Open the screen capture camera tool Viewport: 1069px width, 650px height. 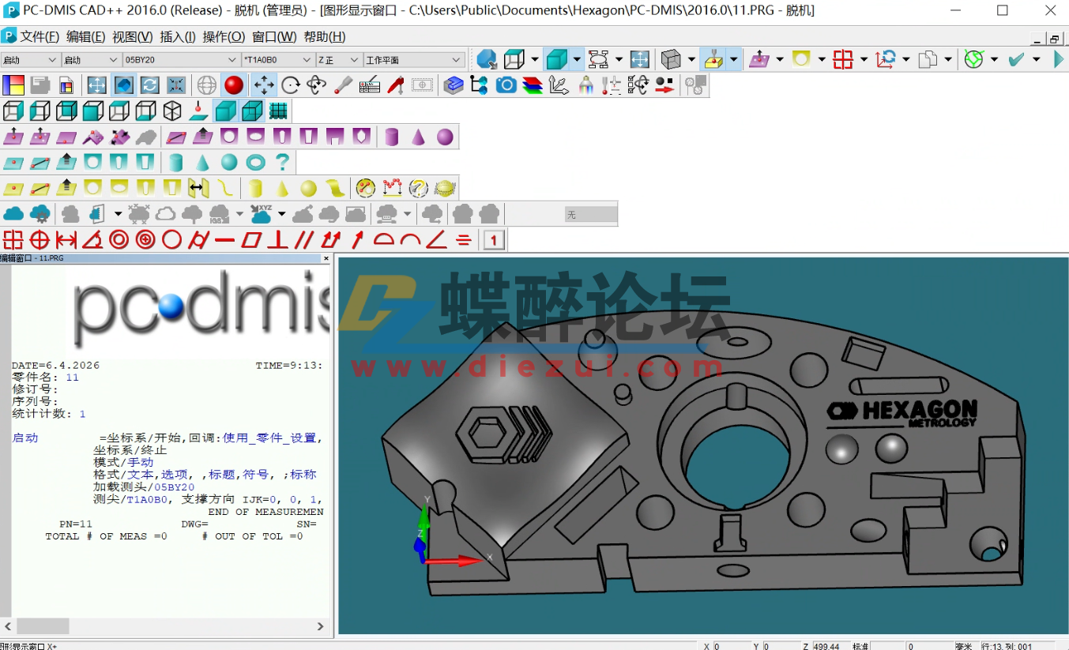pyautogui.click(x=506, y=85)
